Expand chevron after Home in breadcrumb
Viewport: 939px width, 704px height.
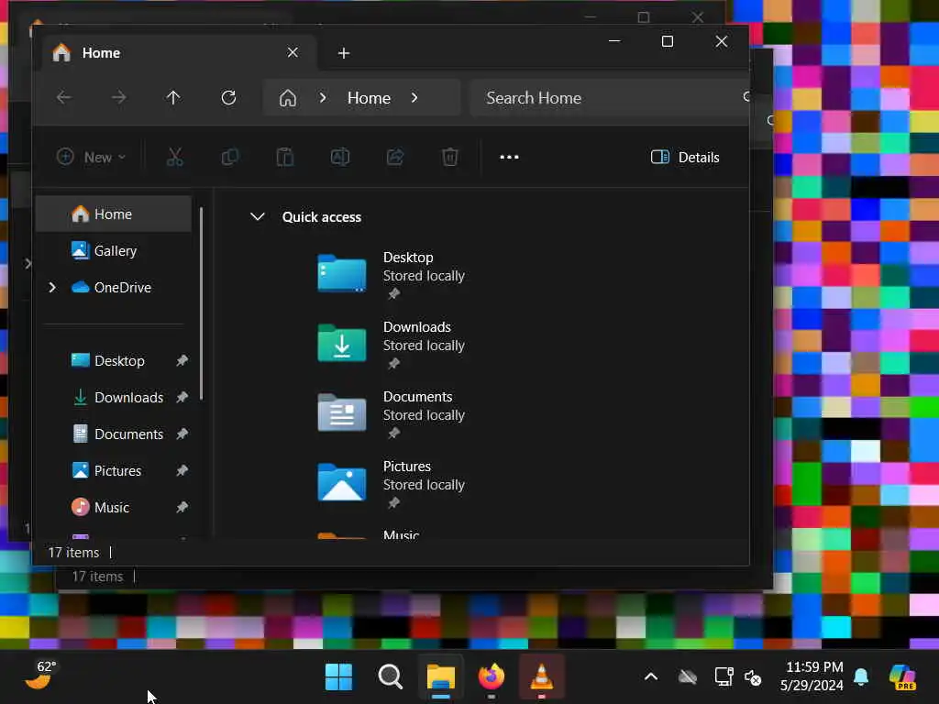(x=414, y=97)
